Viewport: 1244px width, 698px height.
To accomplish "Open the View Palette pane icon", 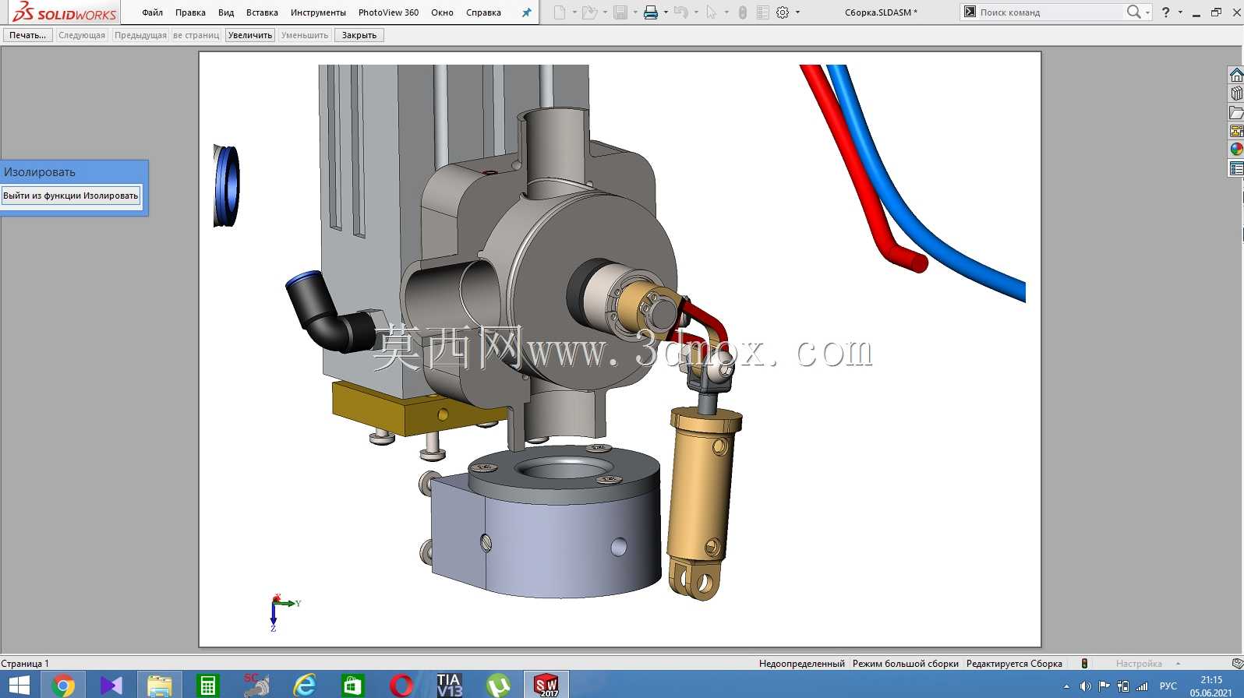I will click(x=1236, y=131).
